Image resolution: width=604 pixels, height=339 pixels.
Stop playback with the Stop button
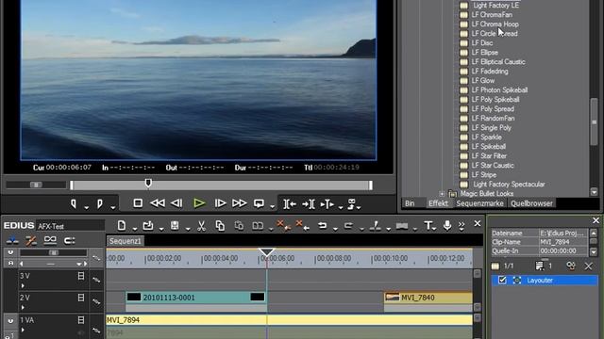pos(138,203)
